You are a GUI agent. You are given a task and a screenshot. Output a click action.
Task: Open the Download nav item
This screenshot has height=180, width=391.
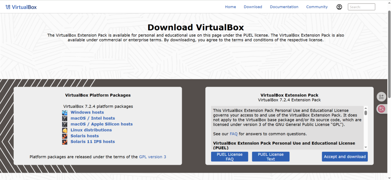coord(253,7)
